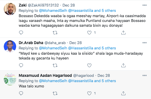This screenshot has height=99, width=151.
Task: Like Zaki's tweet
Action: coord(89,33)
